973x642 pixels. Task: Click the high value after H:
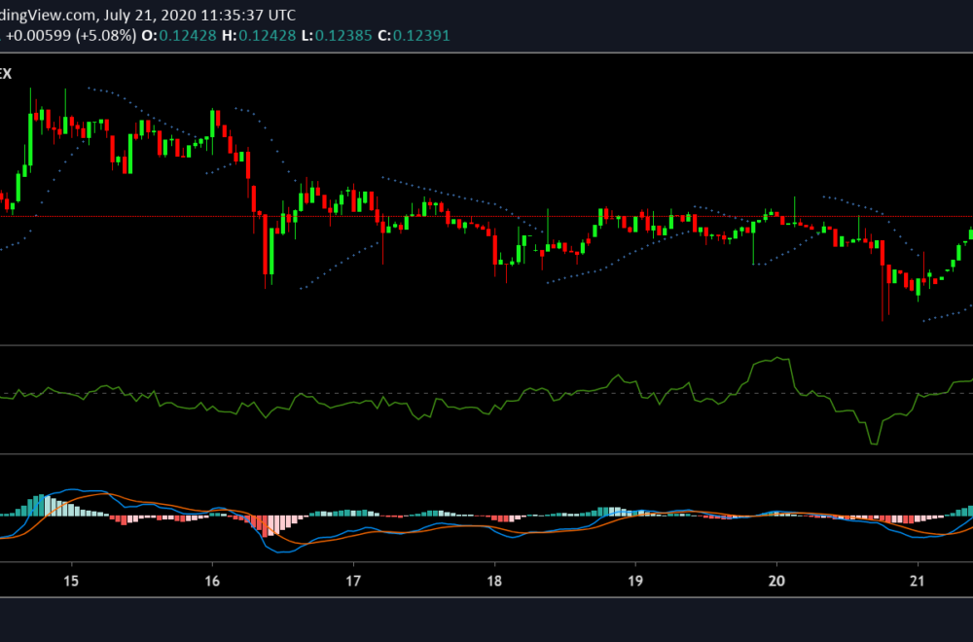pos(268,35)
